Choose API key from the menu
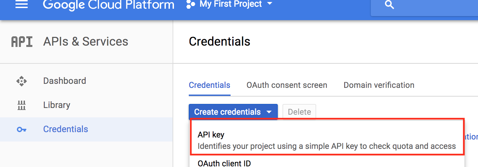 [x=211, y=135]
